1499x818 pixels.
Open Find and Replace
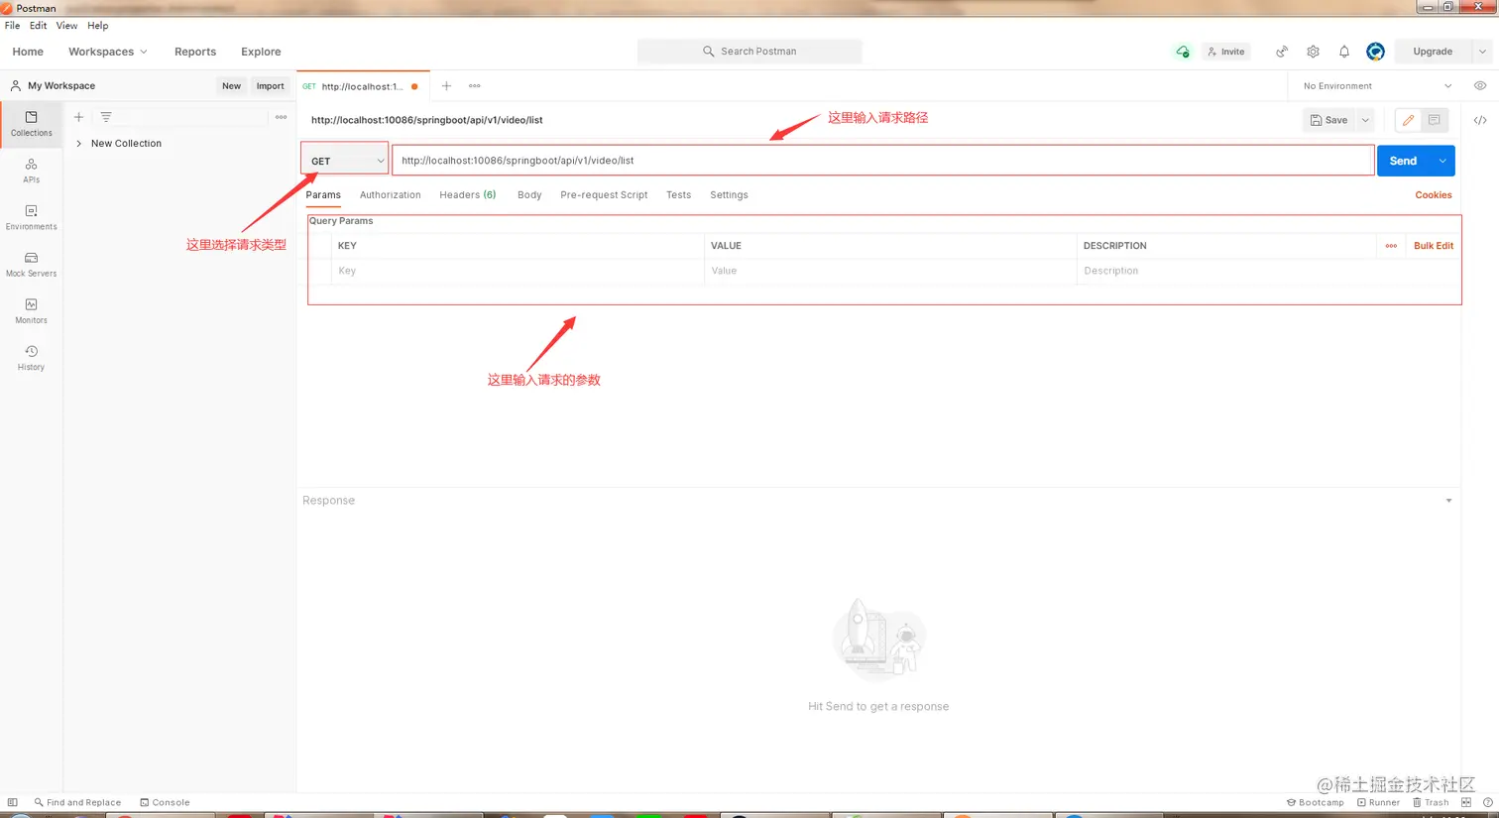tap(77, 802)
